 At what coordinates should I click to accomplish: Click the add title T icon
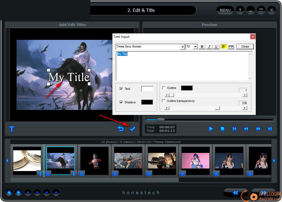(12, 129)
